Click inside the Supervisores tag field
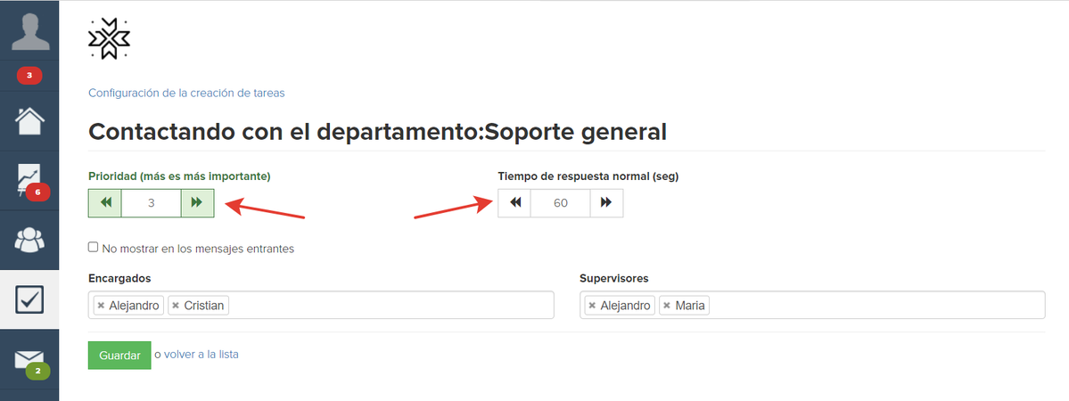 [812, 305]
